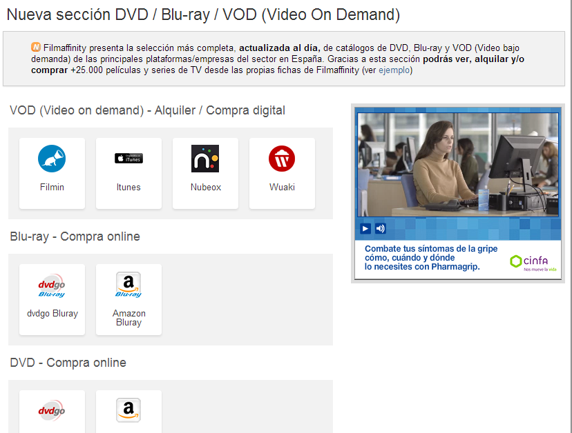Click the 'Itunes' text label
The image size is (572, 433).
tap(128, 187)
